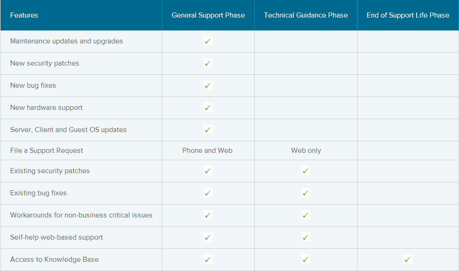Click the End of Support Life Knowledge Base checkmark
This screenshot has width=459, height=271.
click(x=407, y=259)
